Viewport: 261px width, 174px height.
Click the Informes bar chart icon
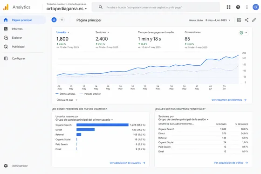coord(6,29)
